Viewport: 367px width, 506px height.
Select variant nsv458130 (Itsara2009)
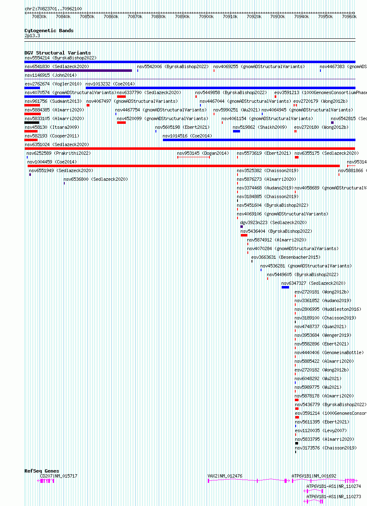[x=52, y=128]
